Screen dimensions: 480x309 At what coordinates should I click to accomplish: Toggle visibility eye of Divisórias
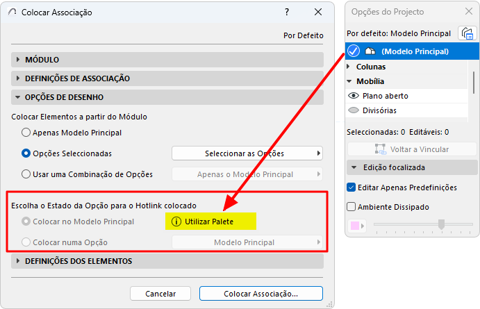(x=354, y=110)
